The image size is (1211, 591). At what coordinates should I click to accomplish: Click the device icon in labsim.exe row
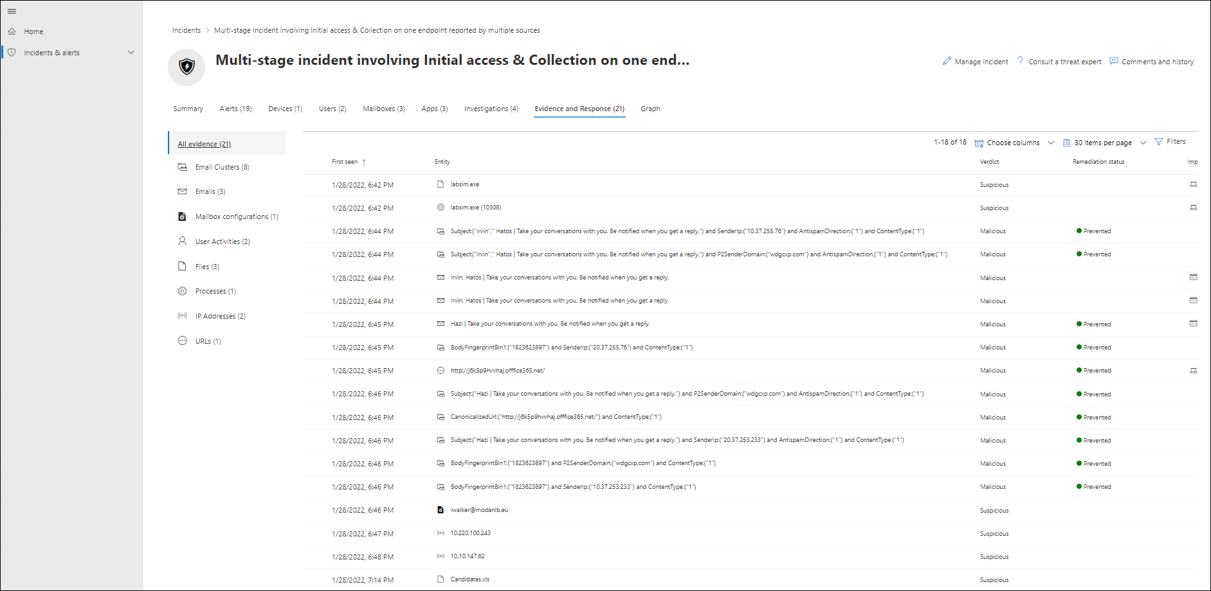(x=1193, y=184)
